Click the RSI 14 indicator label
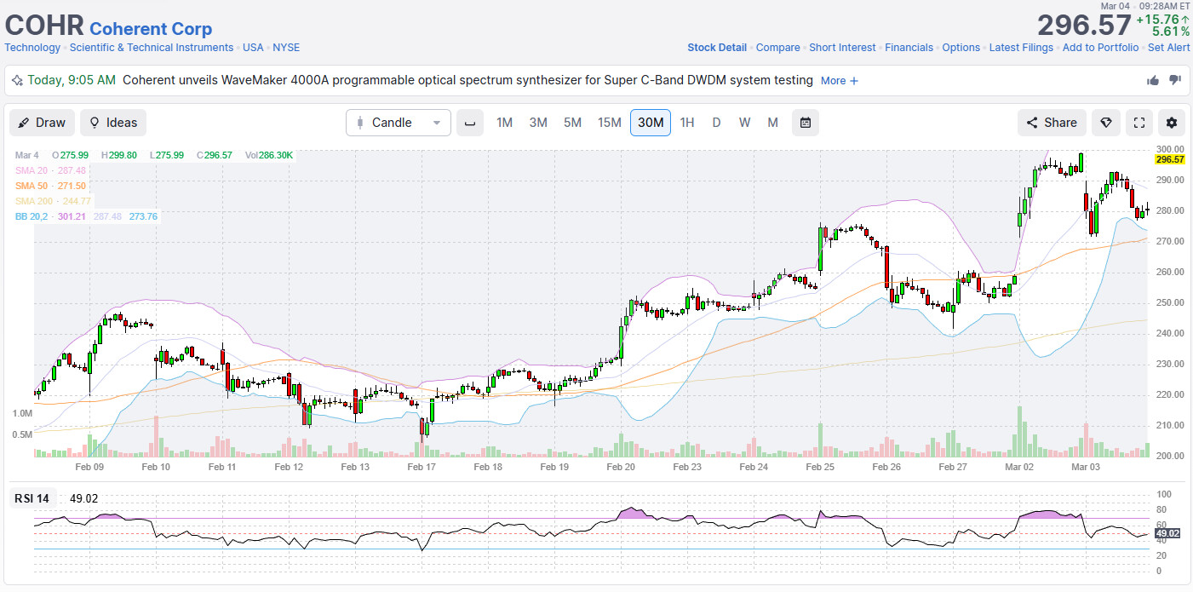The height and width of the screenshot is (592, 1193). (32, 498)
